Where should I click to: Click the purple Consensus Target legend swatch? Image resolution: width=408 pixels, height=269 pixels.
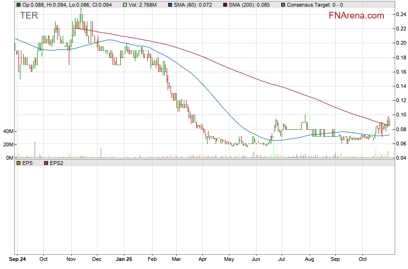click(284, 5)
